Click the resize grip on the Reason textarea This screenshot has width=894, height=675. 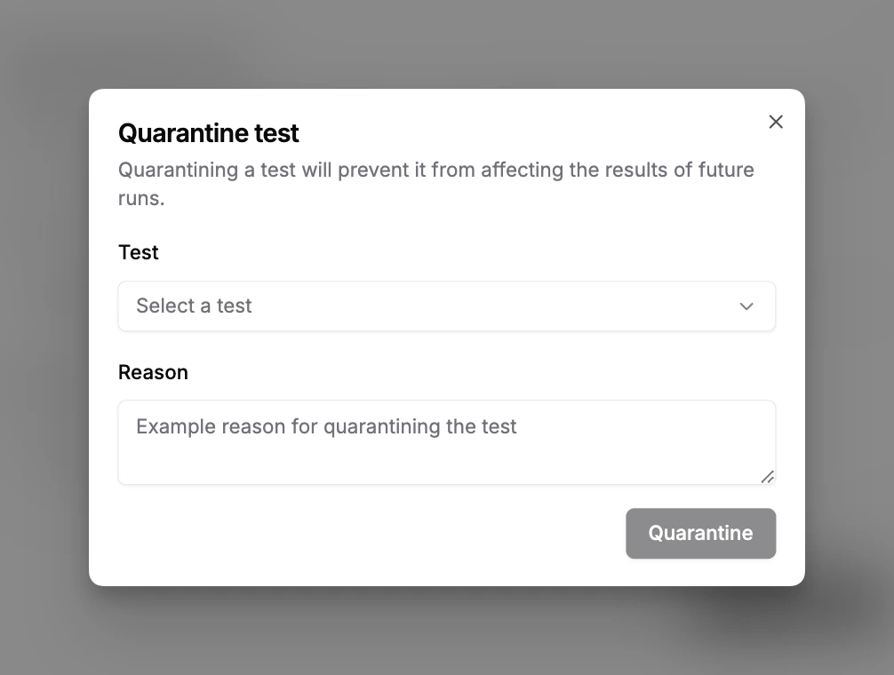[x=766, y=478]
